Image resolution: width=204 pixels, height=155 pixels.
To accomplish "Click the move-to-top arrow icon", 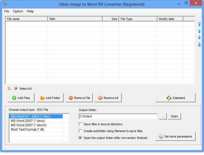I will [x=199, y=24].
